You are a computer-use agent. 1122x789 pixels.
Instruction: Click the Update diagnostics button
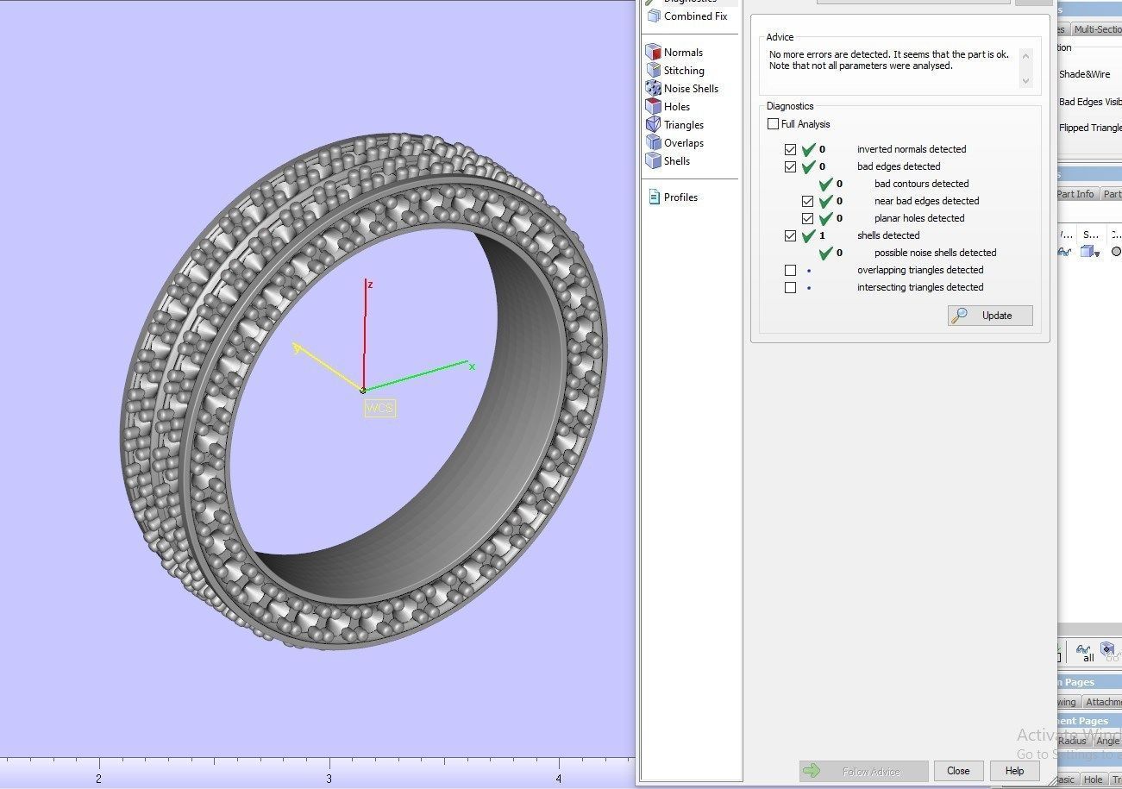click(x=988, y=315)
